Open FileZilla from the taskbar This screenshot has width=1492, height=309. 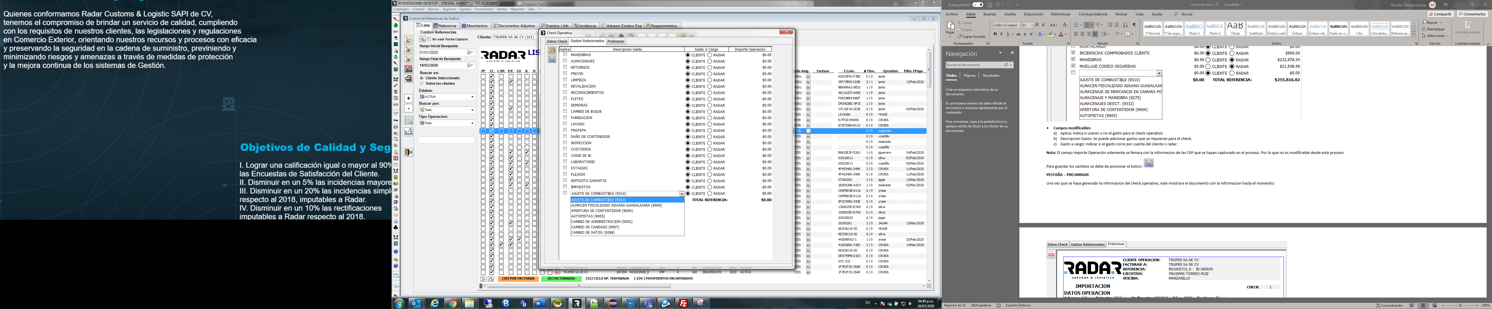tap(684, 303)
